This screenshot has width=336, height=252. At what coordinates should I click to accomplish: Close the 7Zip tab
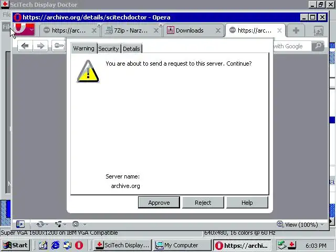click(x=156, y=30)
